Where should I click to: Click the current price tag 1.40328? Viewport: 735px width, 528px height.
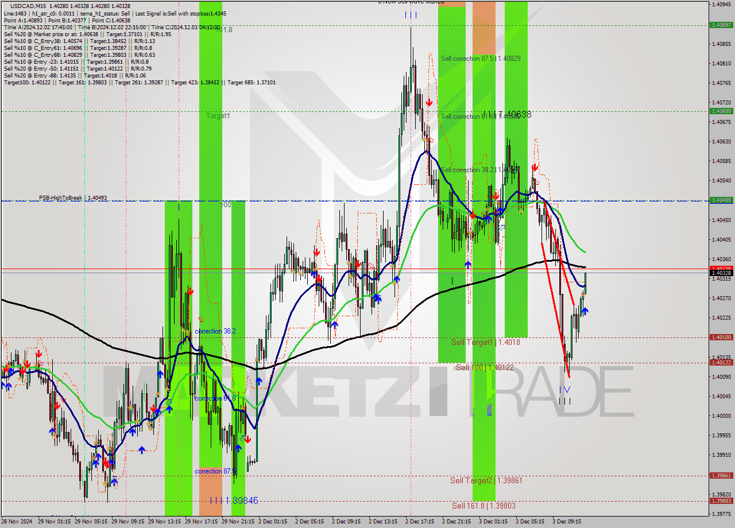721,273
